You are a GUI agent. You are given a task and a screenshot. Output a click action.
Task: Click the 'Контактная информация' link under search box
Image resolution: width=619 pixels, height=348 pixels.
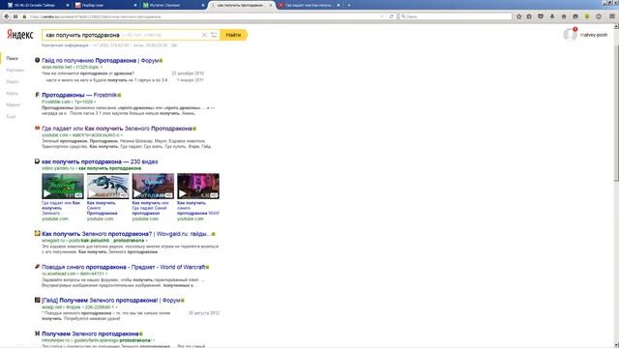click(x=65, y=45)
